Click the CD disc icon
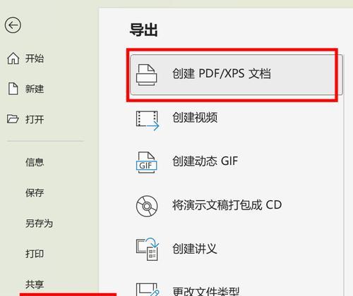This screenshot has width=353, height=296. click(x=147, y=206)
